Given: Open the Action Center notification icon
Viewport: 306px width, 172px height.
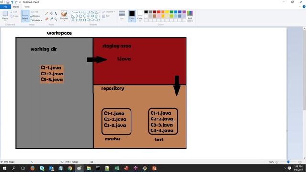Looking at the screenshot, I should (x=289, y=168).
